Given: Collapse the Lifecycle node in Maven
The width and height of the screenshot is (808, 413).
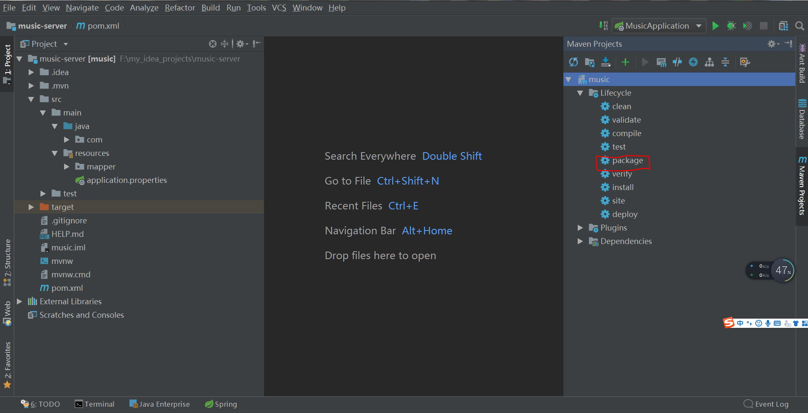Looking at the screenshot, I should (580, 93).
